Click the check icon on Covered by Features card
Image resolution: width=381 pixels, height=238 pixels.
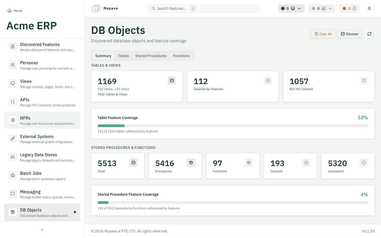(x=268, y=81)
